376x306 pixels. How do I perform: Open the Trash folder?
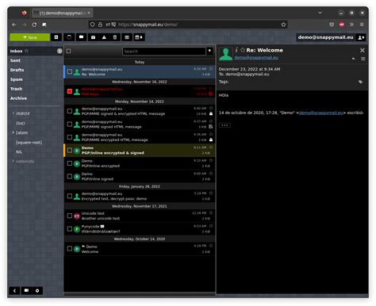pos(17,89)
